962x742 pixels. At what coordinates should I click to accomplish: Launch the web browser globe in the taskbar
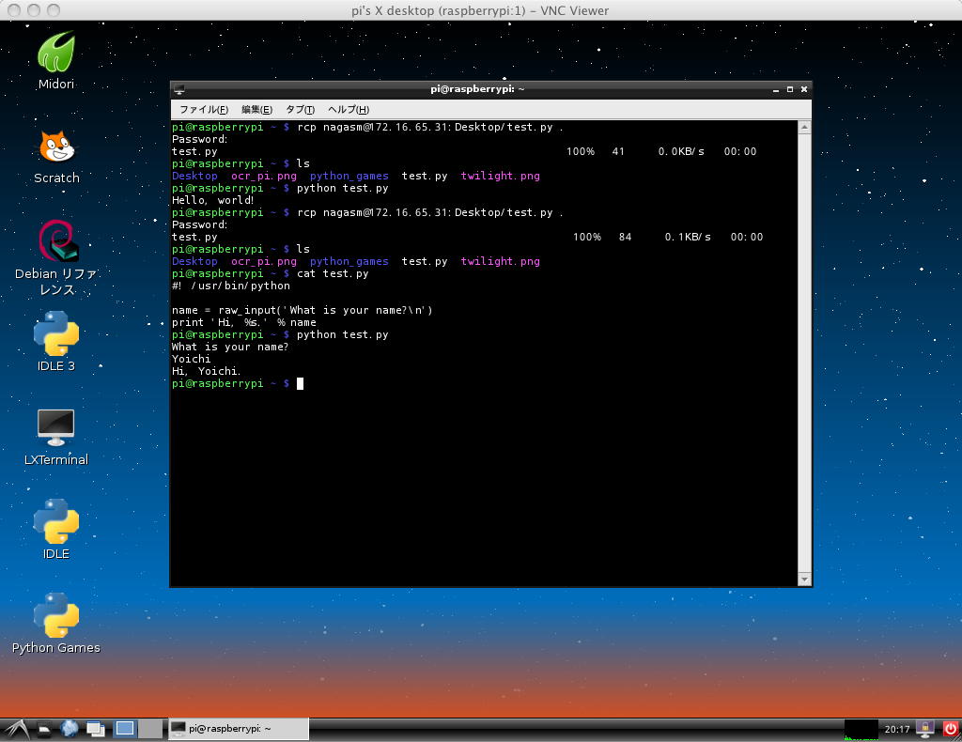(70, 728)
